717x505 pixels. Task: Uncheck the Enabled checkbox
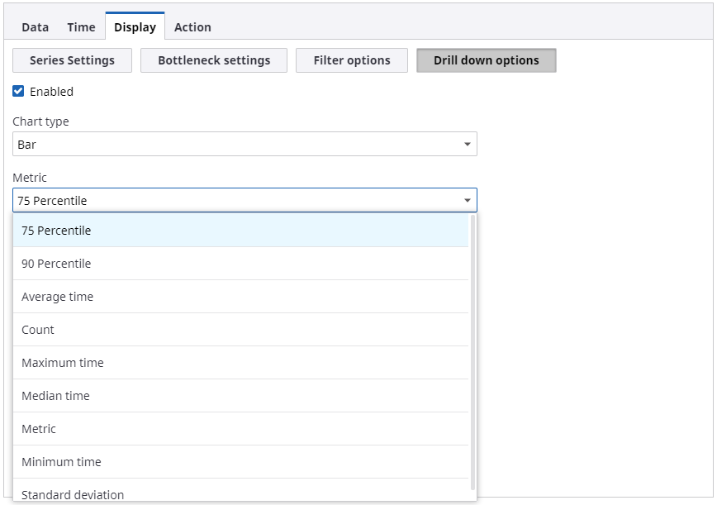point(19,92)
